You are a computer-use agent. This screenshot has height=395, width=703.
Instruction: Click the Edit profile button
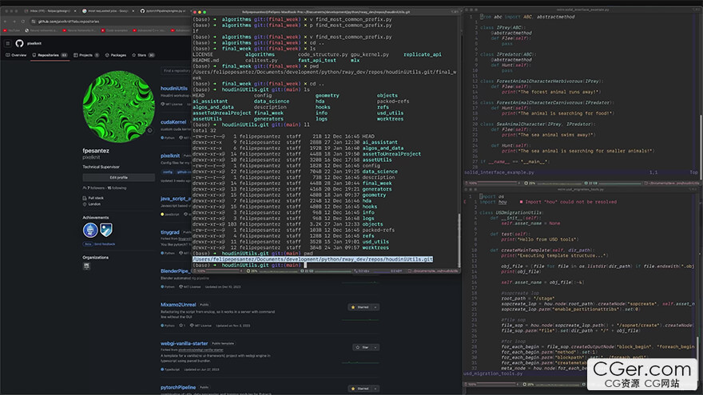[x=118, y=177]
